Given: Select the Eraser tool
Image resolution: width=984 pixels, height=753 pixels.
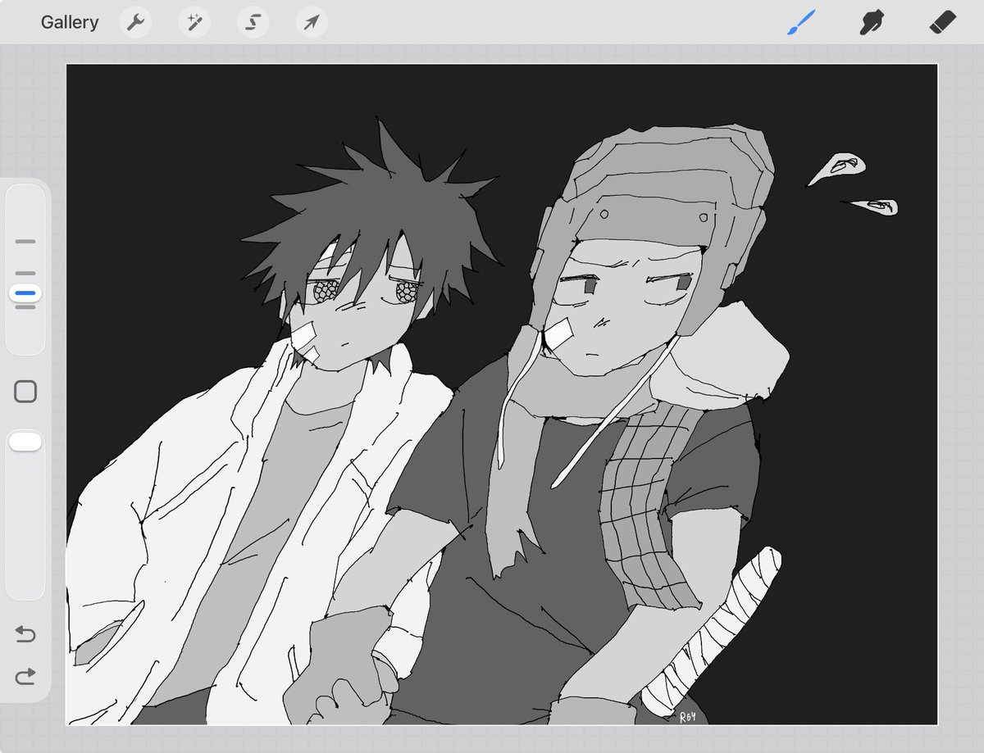Looking at the screenshot, I should coord(943,22).
